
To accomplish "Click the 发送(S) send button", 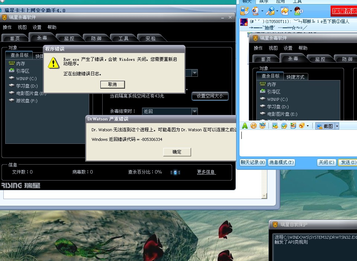I will [348, 162].
